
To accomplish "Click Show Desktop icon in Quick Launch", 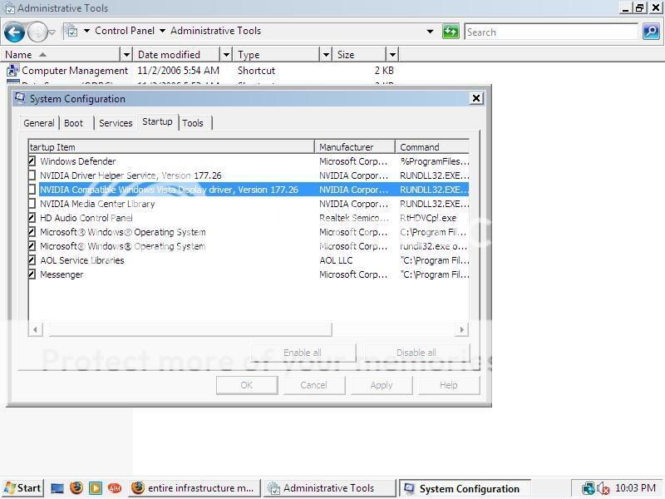I will 57,488.
